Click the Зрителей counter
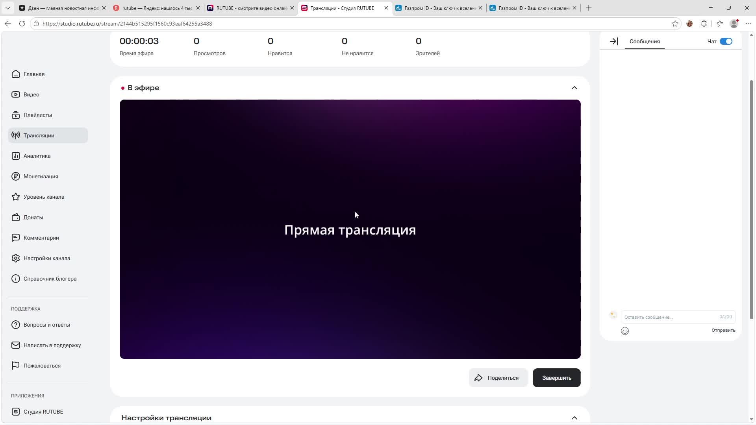Viewport: 756px width, 425px height. (428, 46)
